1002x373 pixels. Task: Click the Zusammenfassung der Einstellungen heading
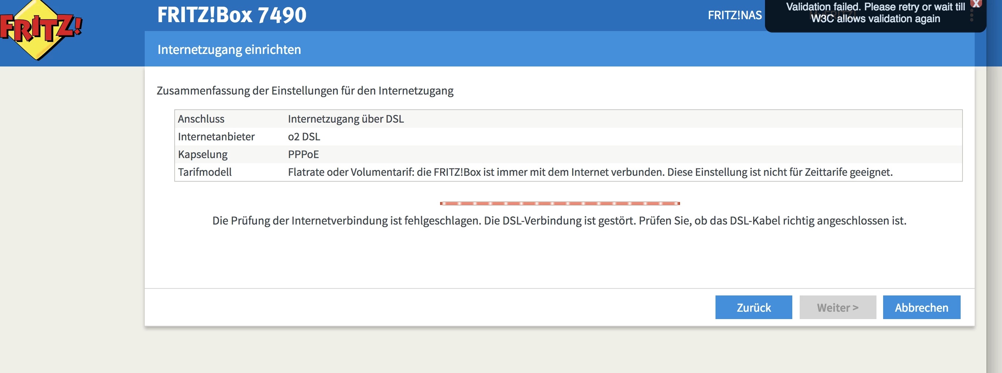pyautogui.click(x=305, y=90)
